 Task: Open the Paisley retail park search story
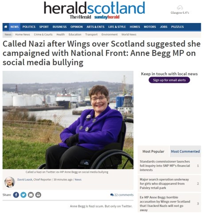click(164, 184)
